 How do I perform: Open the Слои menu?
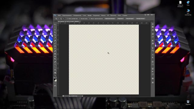[x=85, y=15]
